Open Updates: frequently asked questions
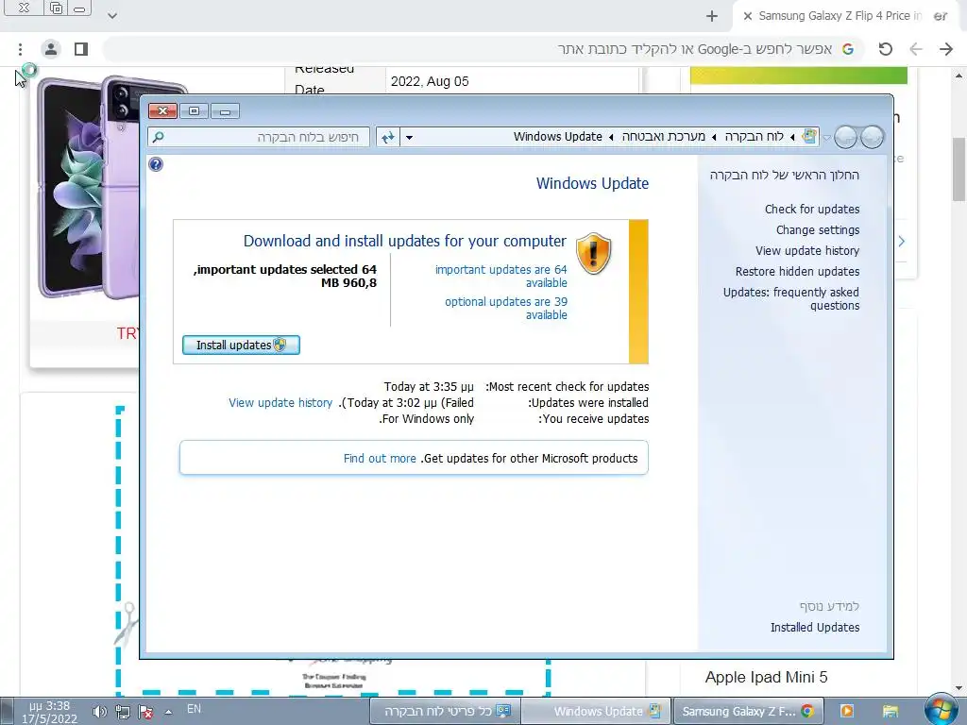Image resolution: width=967 pixels, height=725 pixels. coord(791,299)
